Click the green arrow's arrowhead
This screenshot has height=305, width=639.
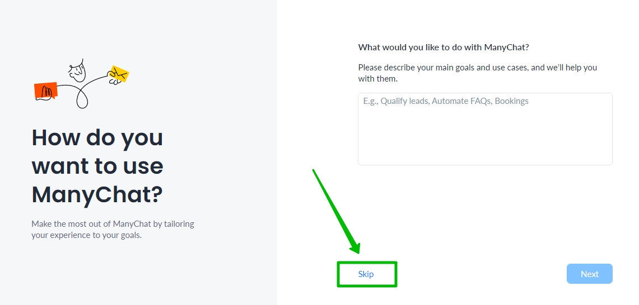pyautogui.click(x=354, y=245)
